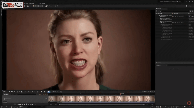Open the Edit menu

point(9,1)
